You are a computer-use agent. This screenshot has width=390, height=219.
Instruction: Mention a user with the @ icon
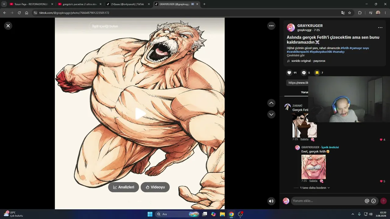pyautogui.click(x=367, y=201)
